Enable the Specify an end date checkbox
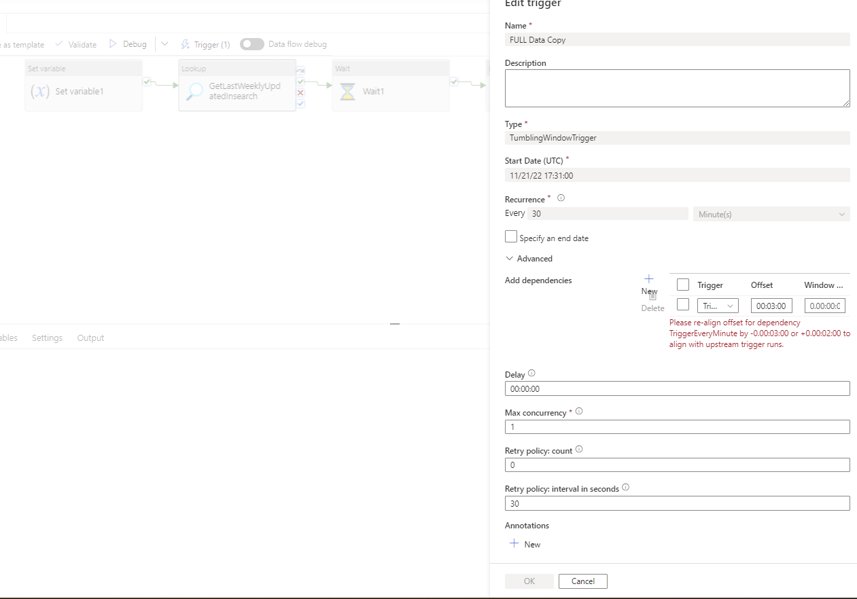Viewport: 857px width, 599px height. pos(510,236)
